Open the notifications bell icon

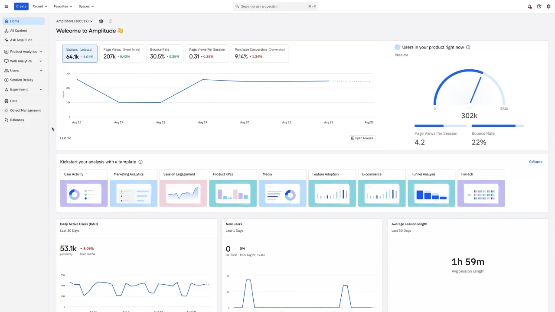[529, 6]
